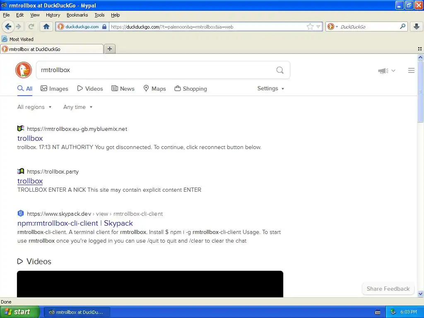Switch to the Videos results tab
The image size is (424, 318).
90,89
